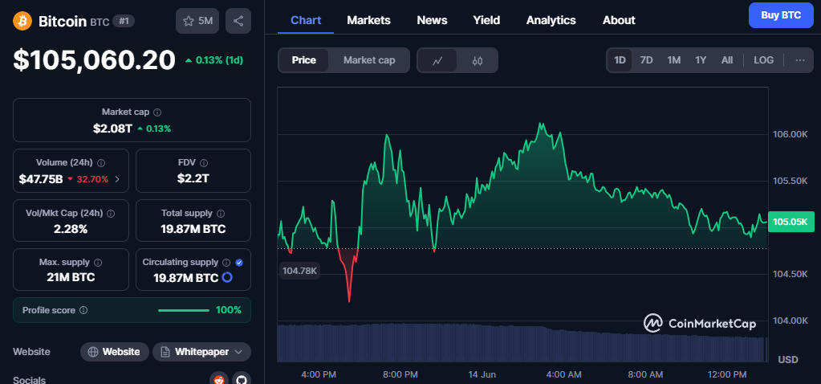This screenshot has width=821, height=384.
Task: Click the Profile score progress bar
Action: 184,310
